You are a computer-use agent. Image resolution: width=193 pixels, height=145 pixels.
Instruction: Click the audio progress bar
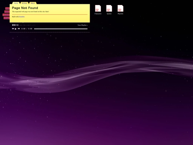point(61,29)
